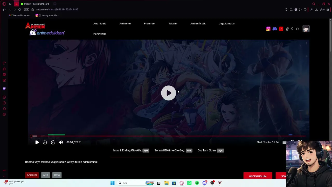
Task: Open the Takvim page
Action: [x=173, y=24]
